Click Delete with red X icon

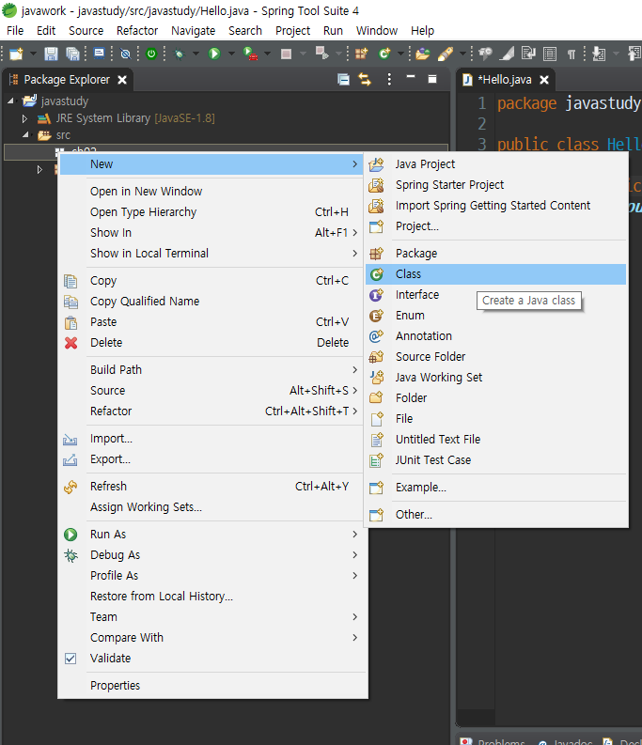click(x=213, y=343)
